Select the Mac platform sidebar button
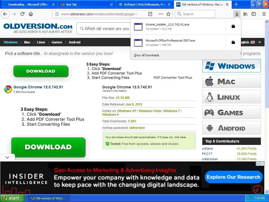This screenshot has height=202, width=269. 231,81
